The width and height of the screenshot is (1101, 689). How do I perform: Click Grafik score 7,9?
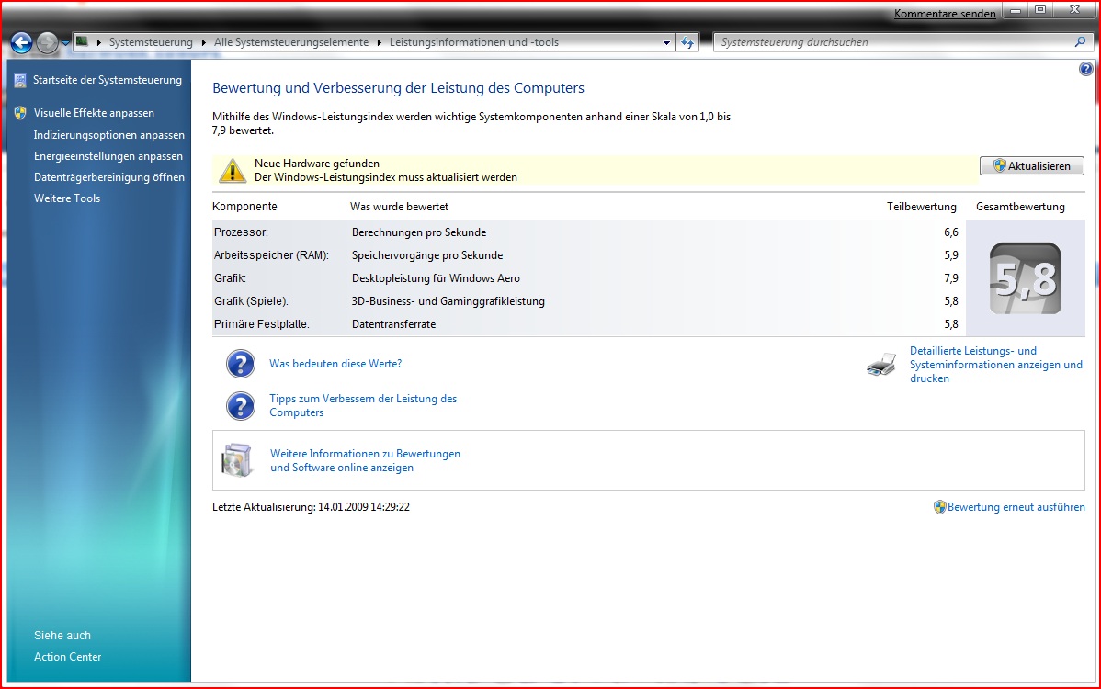coord(950,278)
